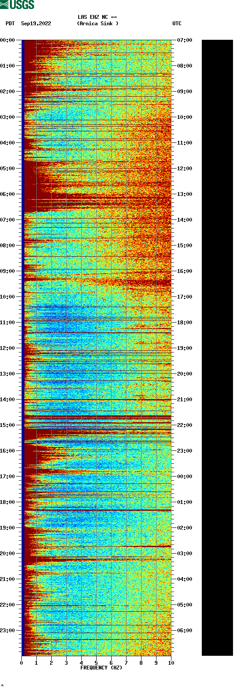The image size is (236, 690).
Task: Select the 03:00 PDT time label
Action: (7, 117)
